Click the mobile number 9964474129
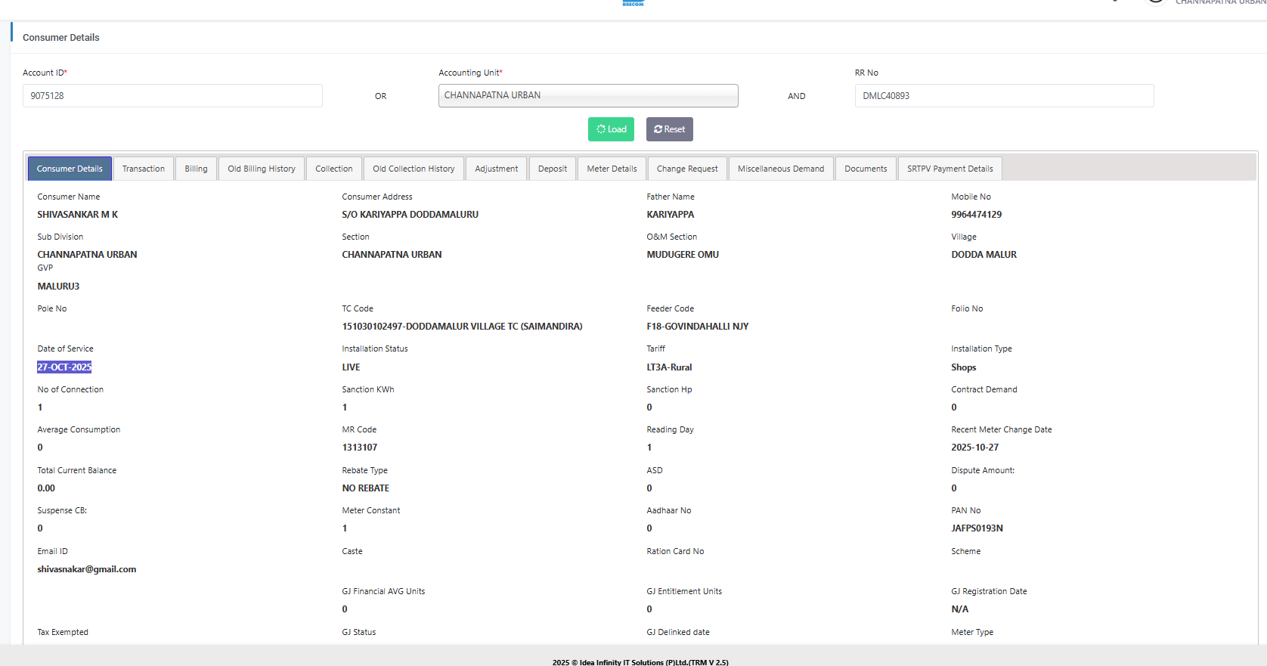1267x666 pixels. click(977, 215)
